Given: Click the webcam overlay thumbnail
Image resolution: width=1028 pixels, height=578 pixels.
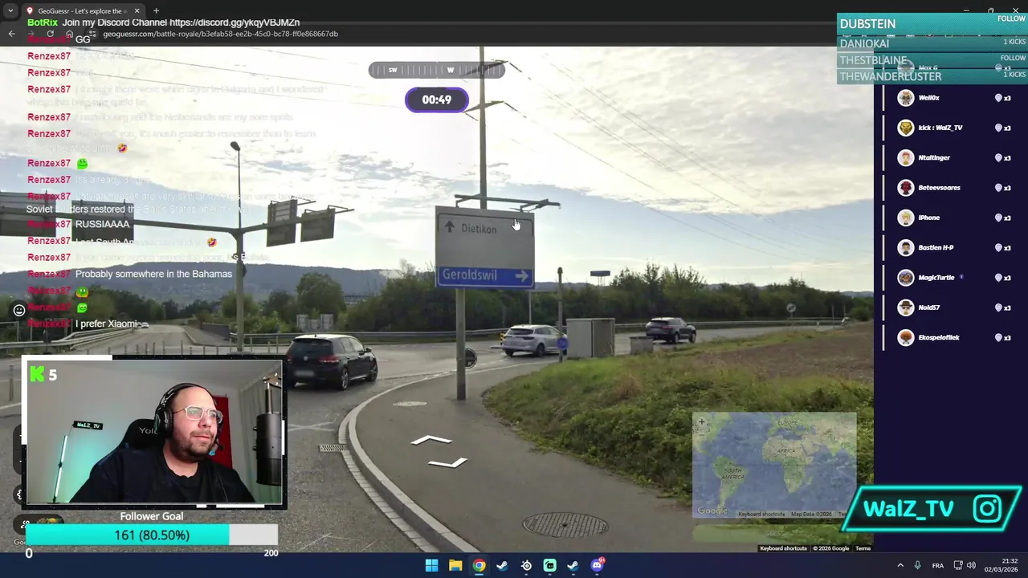Looking at the screenshot, I should pos(153,433).
